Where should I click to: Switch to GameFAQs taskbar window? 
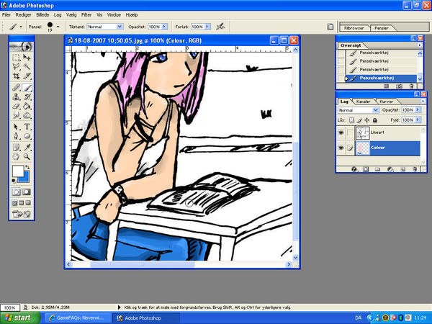point(77,318)
